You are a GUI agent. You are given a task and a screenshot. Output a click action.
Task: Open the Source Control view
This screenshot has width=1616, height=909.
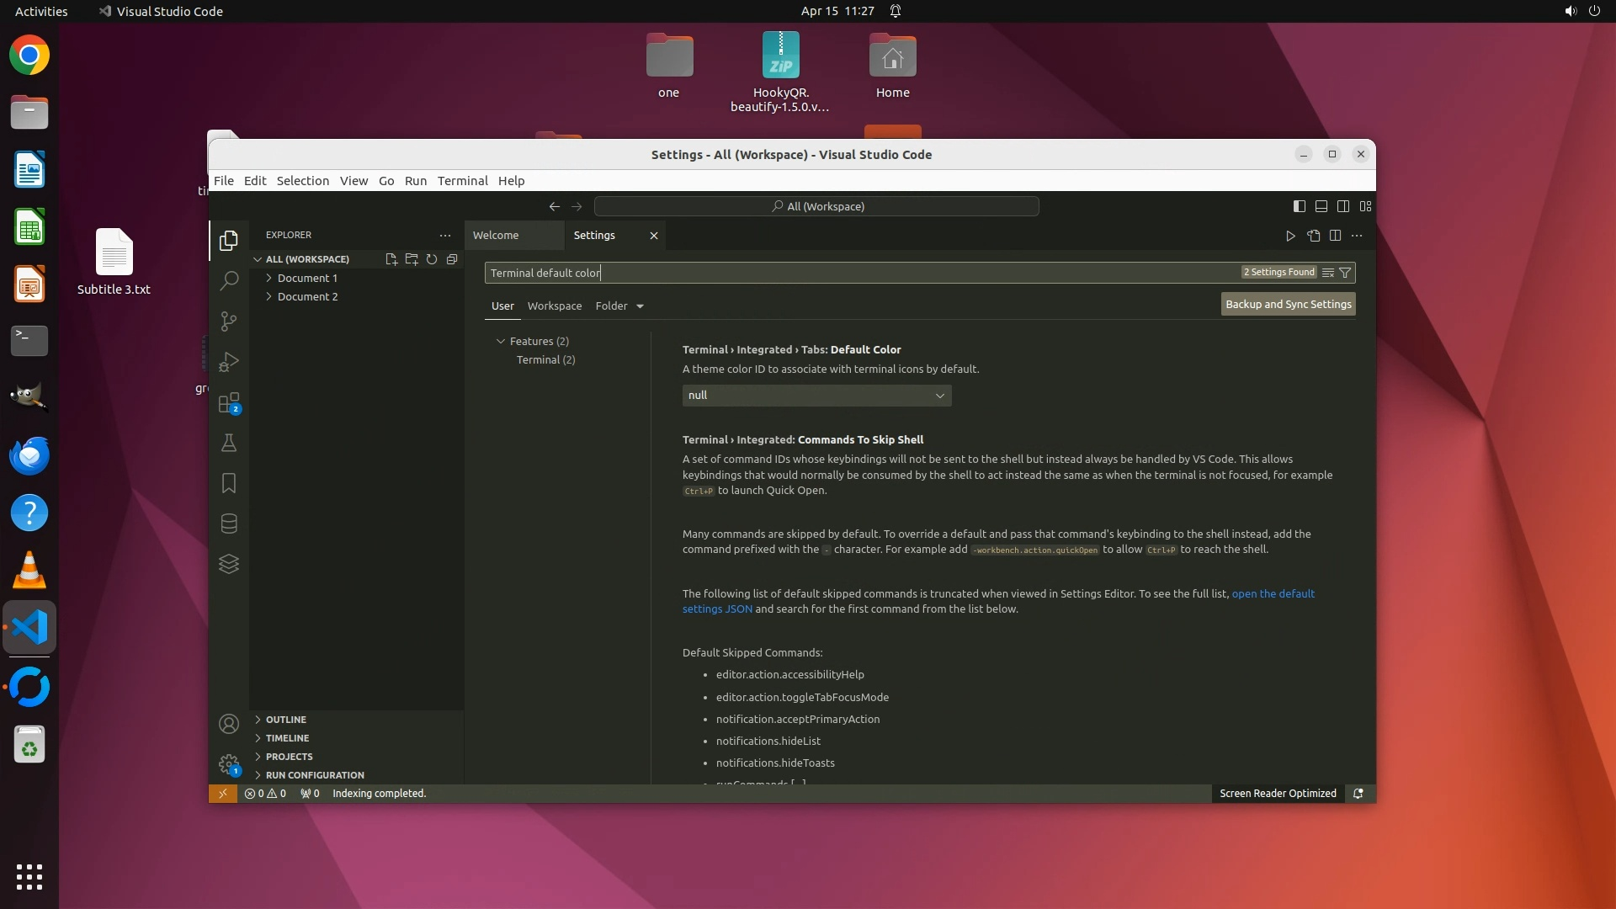point(229,322)
